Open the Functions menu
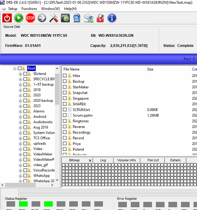Screen dimensions: 197x210 (29, 9)
